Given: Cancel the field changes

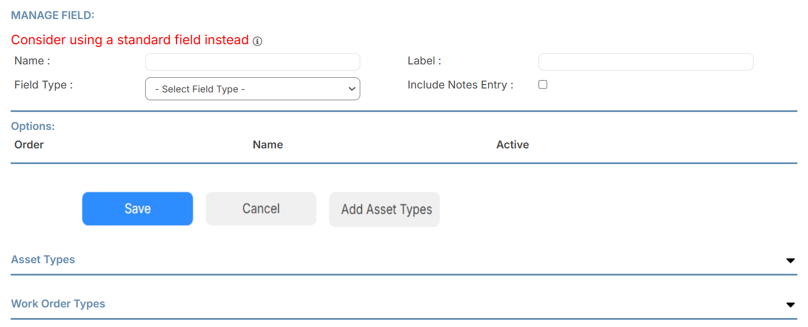Looking at the screenshot, I should pos(261,208).
